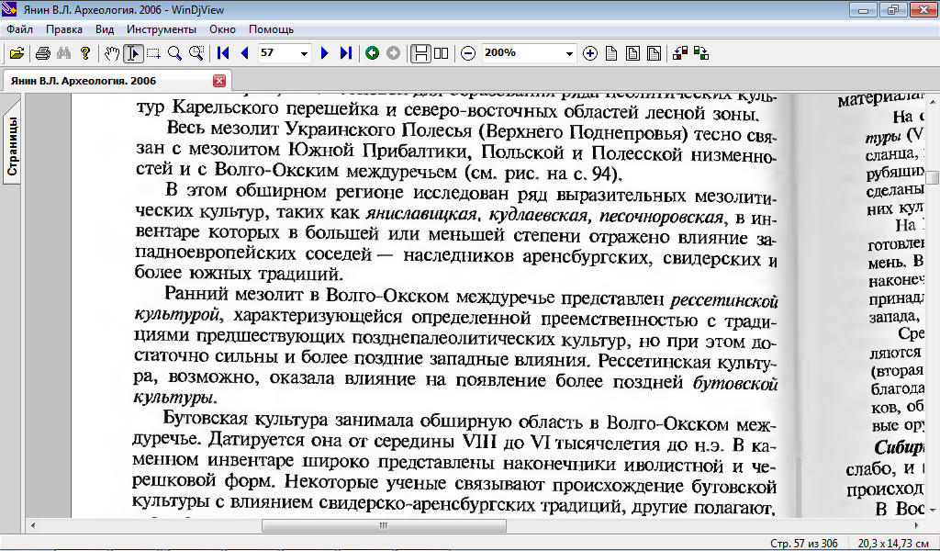Image resolution: width=940 pixels, height=551 pixels.
Task: Open the Вид menu
Action: pyautogui.click(x=105, y=28)
